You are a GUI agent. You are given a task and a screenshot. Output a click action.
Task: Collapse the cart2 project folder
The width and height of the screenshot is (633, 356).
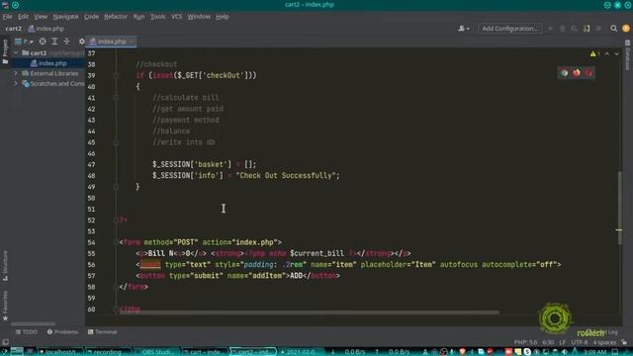pyautogui.click(x=16, y=52)
